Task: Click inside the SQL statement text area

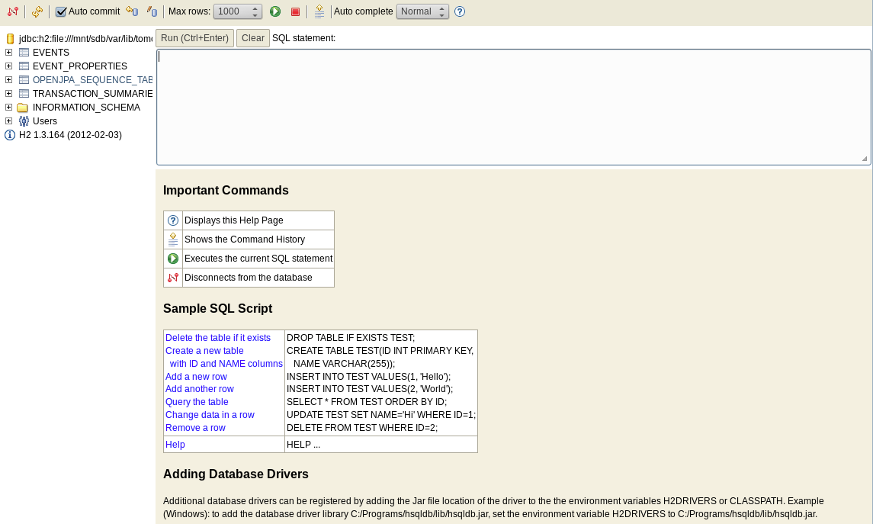Action: [x=512, y=107]
